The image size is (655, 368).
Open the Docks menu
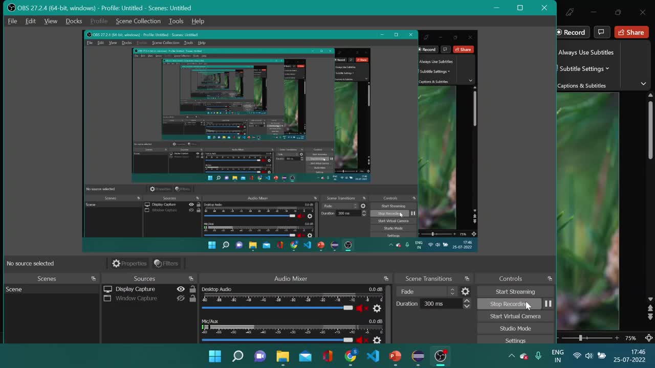pos(74,21)
